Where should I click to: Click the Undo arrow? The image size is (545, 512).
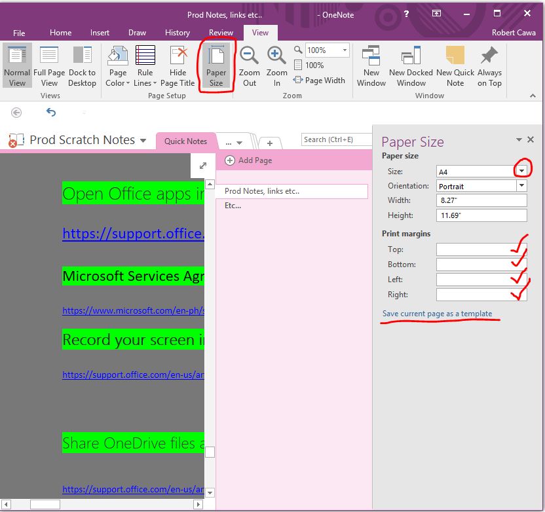51,112
